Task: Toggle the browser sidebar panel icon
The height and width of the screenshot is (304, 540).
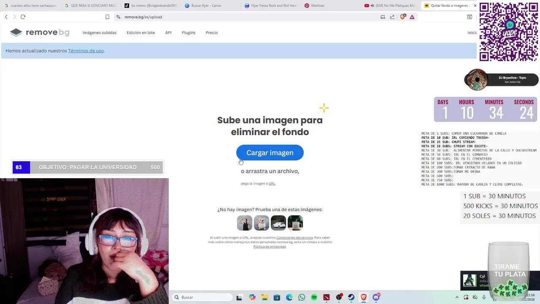Action: (x=470, y=17)
